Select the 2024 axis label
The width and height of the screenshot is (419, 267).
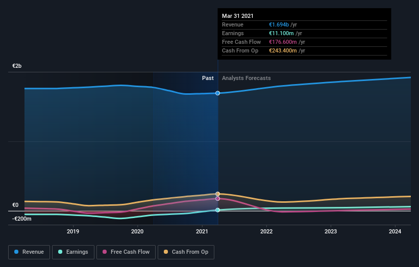(395, 231)
